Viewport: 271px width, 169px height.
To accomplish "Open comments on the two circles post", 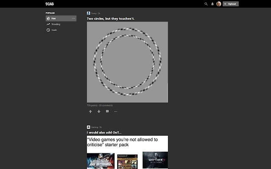I will 107,112.
